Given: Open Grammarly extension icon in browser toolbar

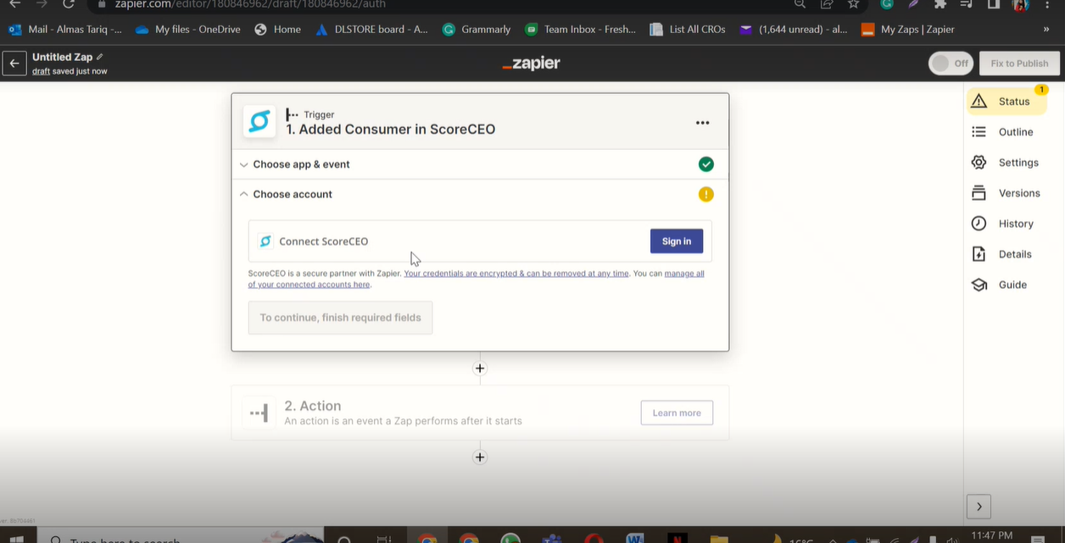Looking at the screenshot, I should 887,4.
